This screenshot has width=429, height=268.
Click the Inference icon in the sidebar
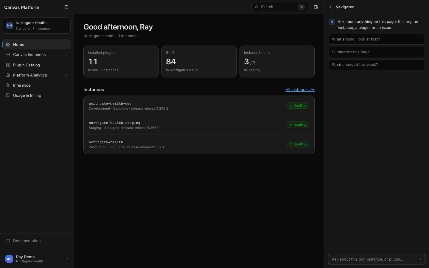click(8, 85)
